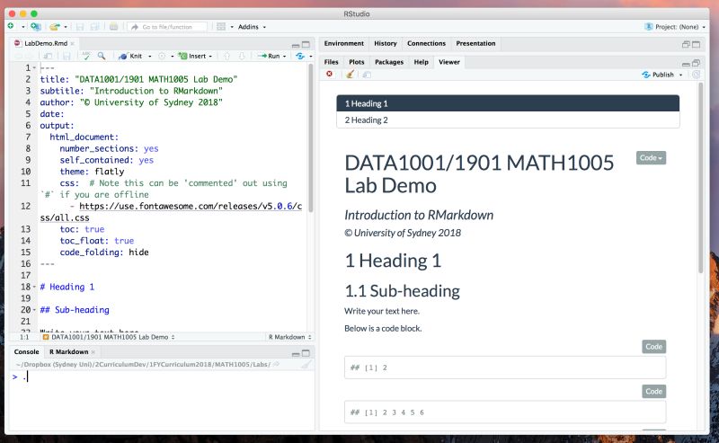719x443 pixels.
Task: Collapse the Heading 1 fold at line 18
Action: coord(34,287)
